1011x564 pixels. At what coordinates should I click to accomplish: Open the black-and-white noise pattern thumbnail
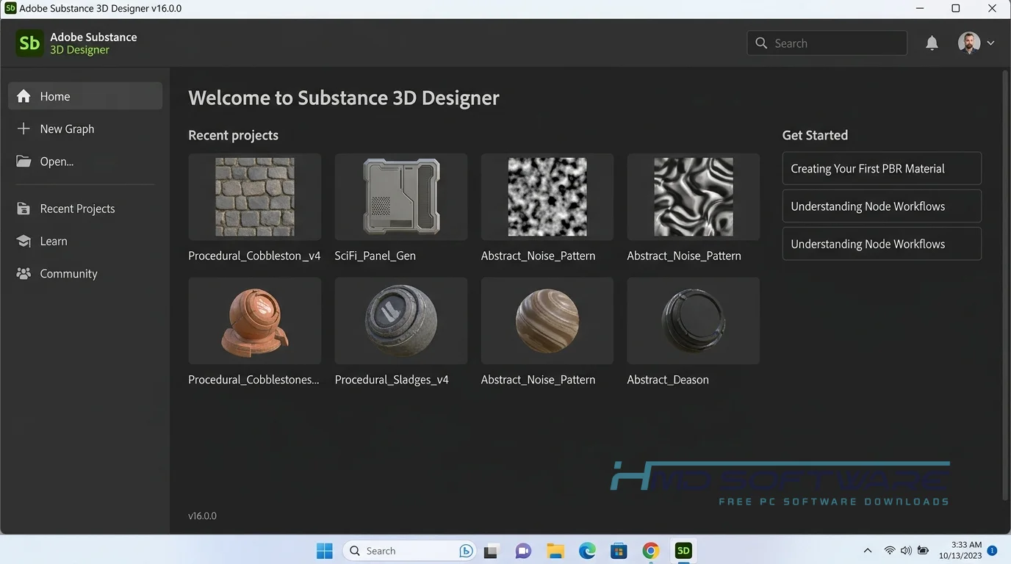click(x=547, y=197)
